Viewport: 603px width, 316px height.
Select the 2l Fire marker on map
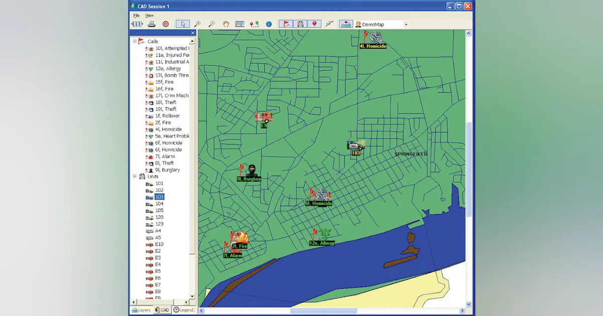click(x=239, y=240)
